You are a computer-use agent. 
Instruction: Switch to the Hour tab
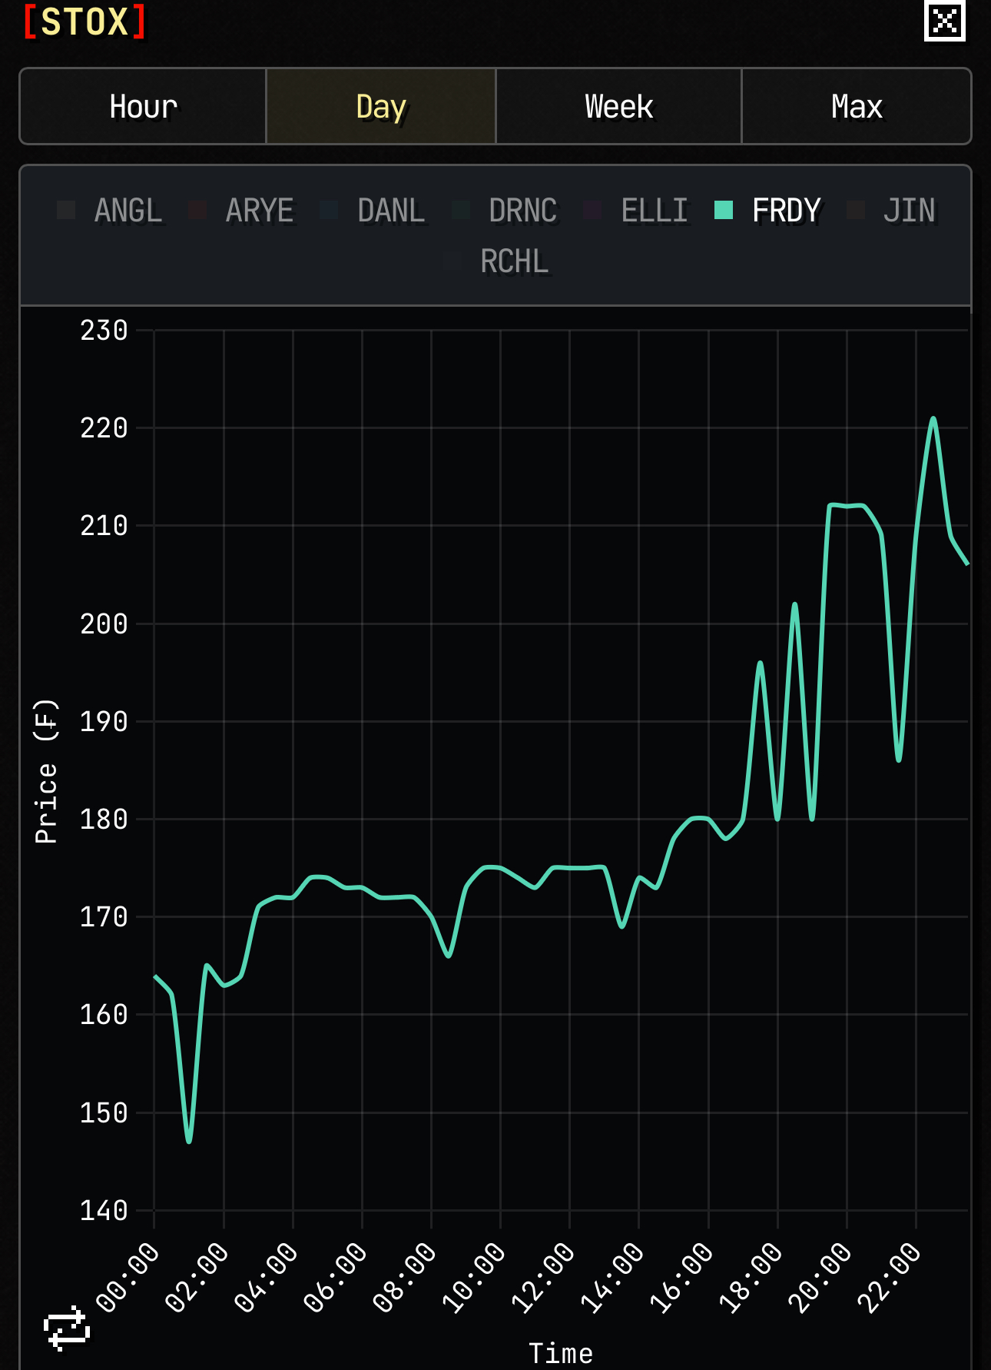pyautogui.click(x=143, y=106)
